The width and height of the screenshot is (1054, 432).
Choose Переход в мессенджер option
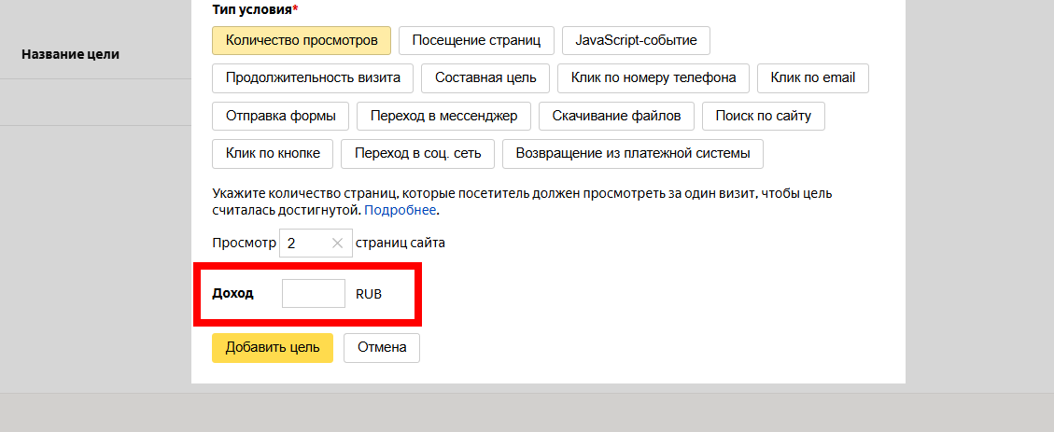tap(443, 117)
